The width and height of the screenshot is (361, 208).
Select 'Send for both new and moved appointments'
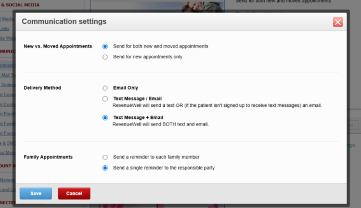pyautogui.click(x=105, y=47)
